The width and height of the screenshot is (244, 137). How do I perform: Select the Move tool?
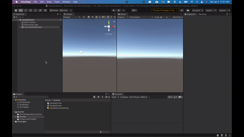(x=21, y=10)
